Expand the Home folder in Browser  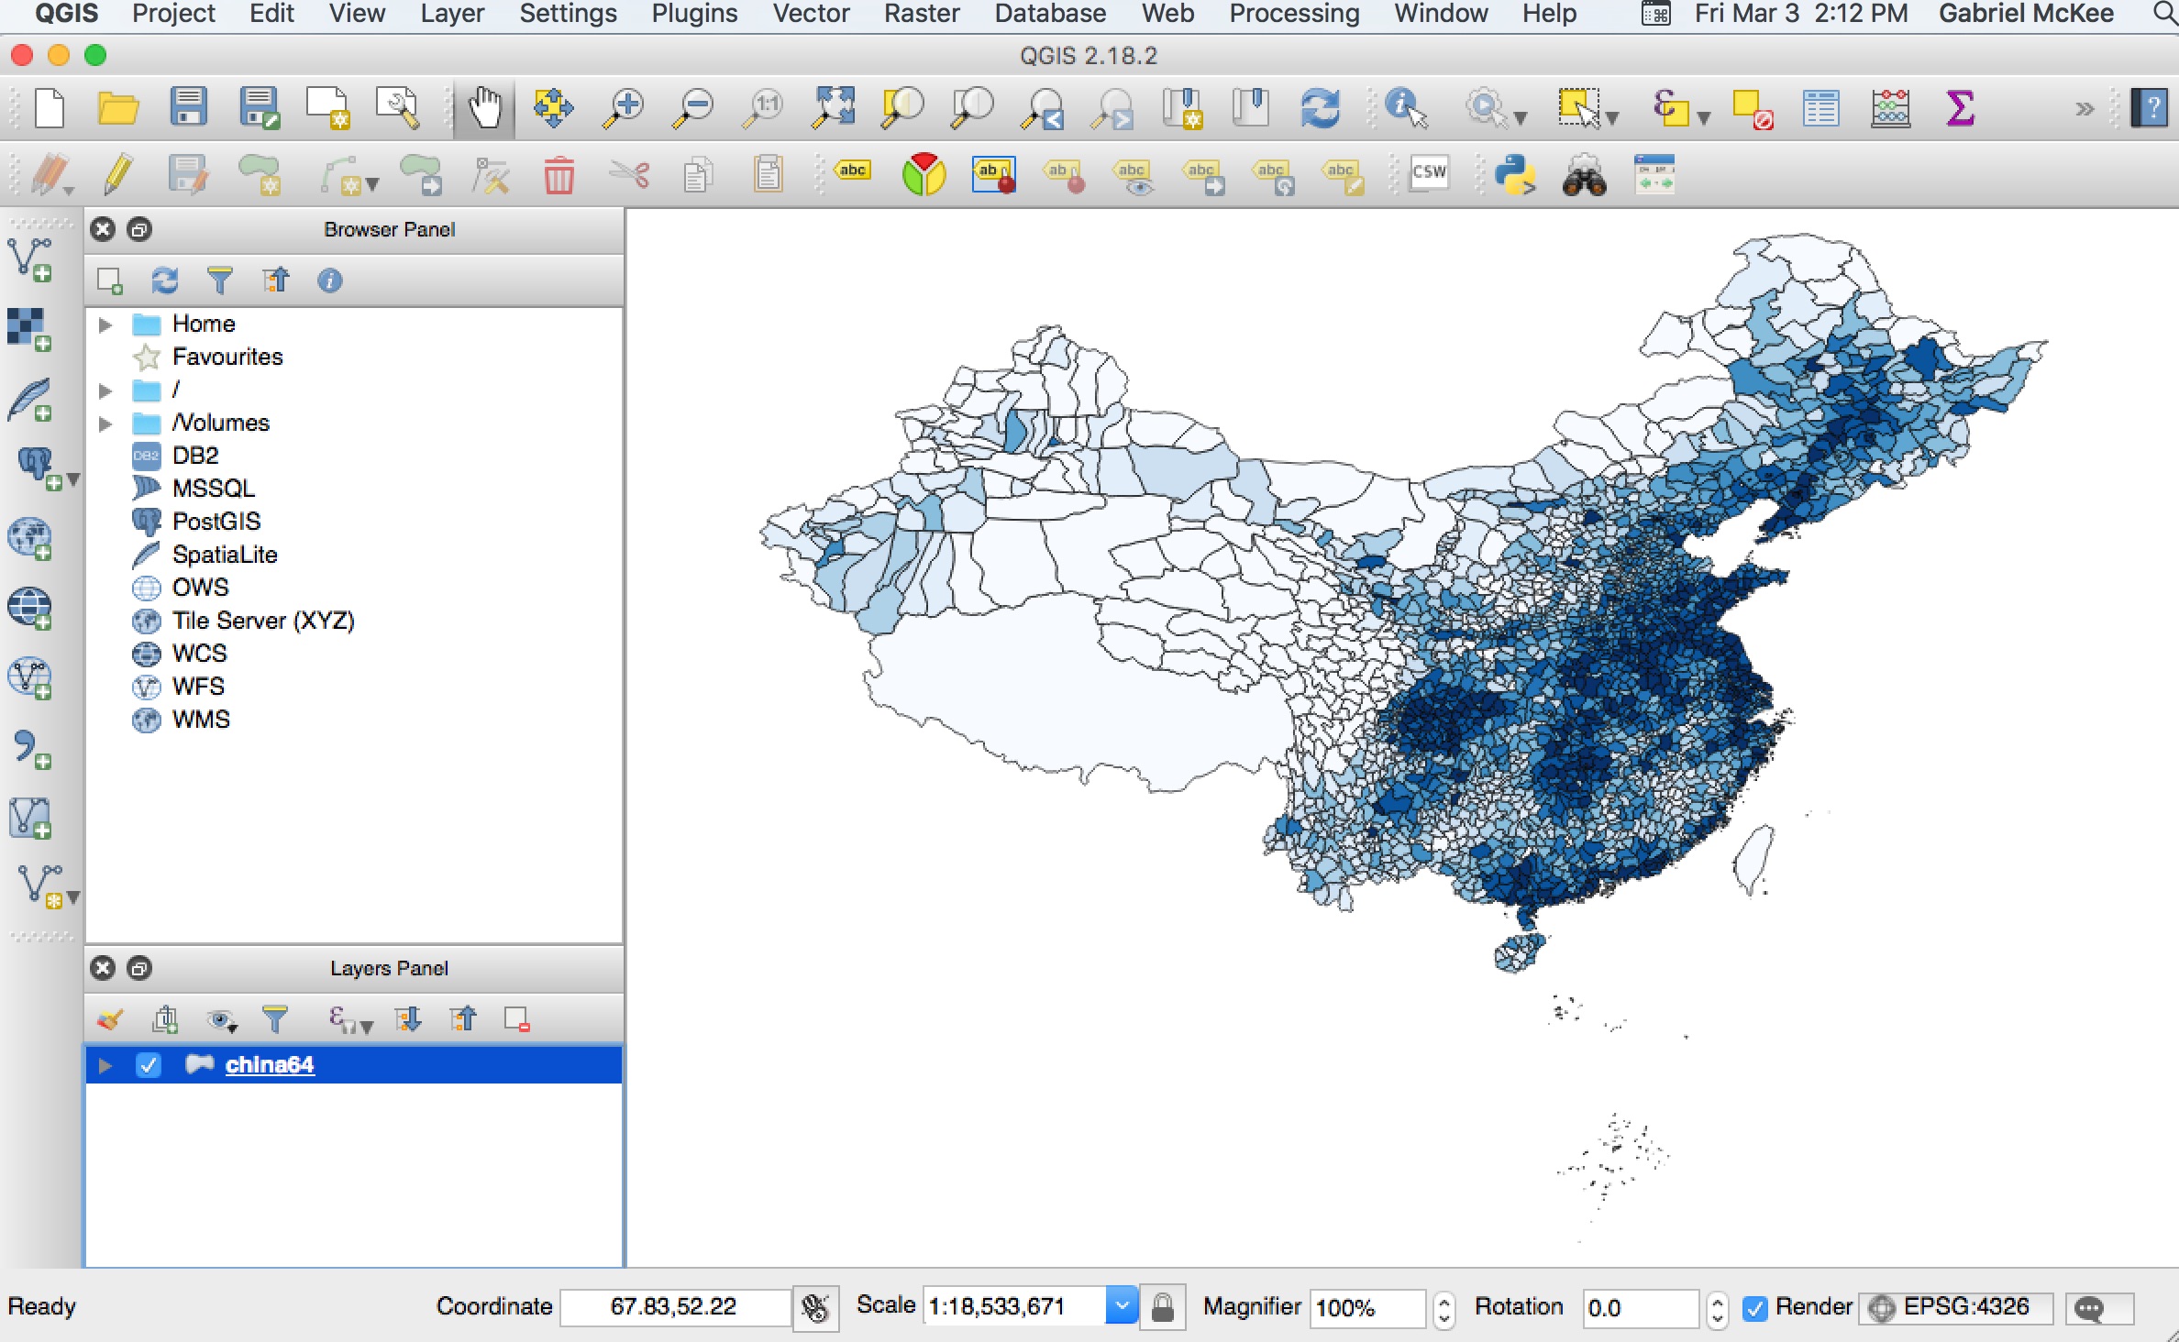[x=105, y=324]
